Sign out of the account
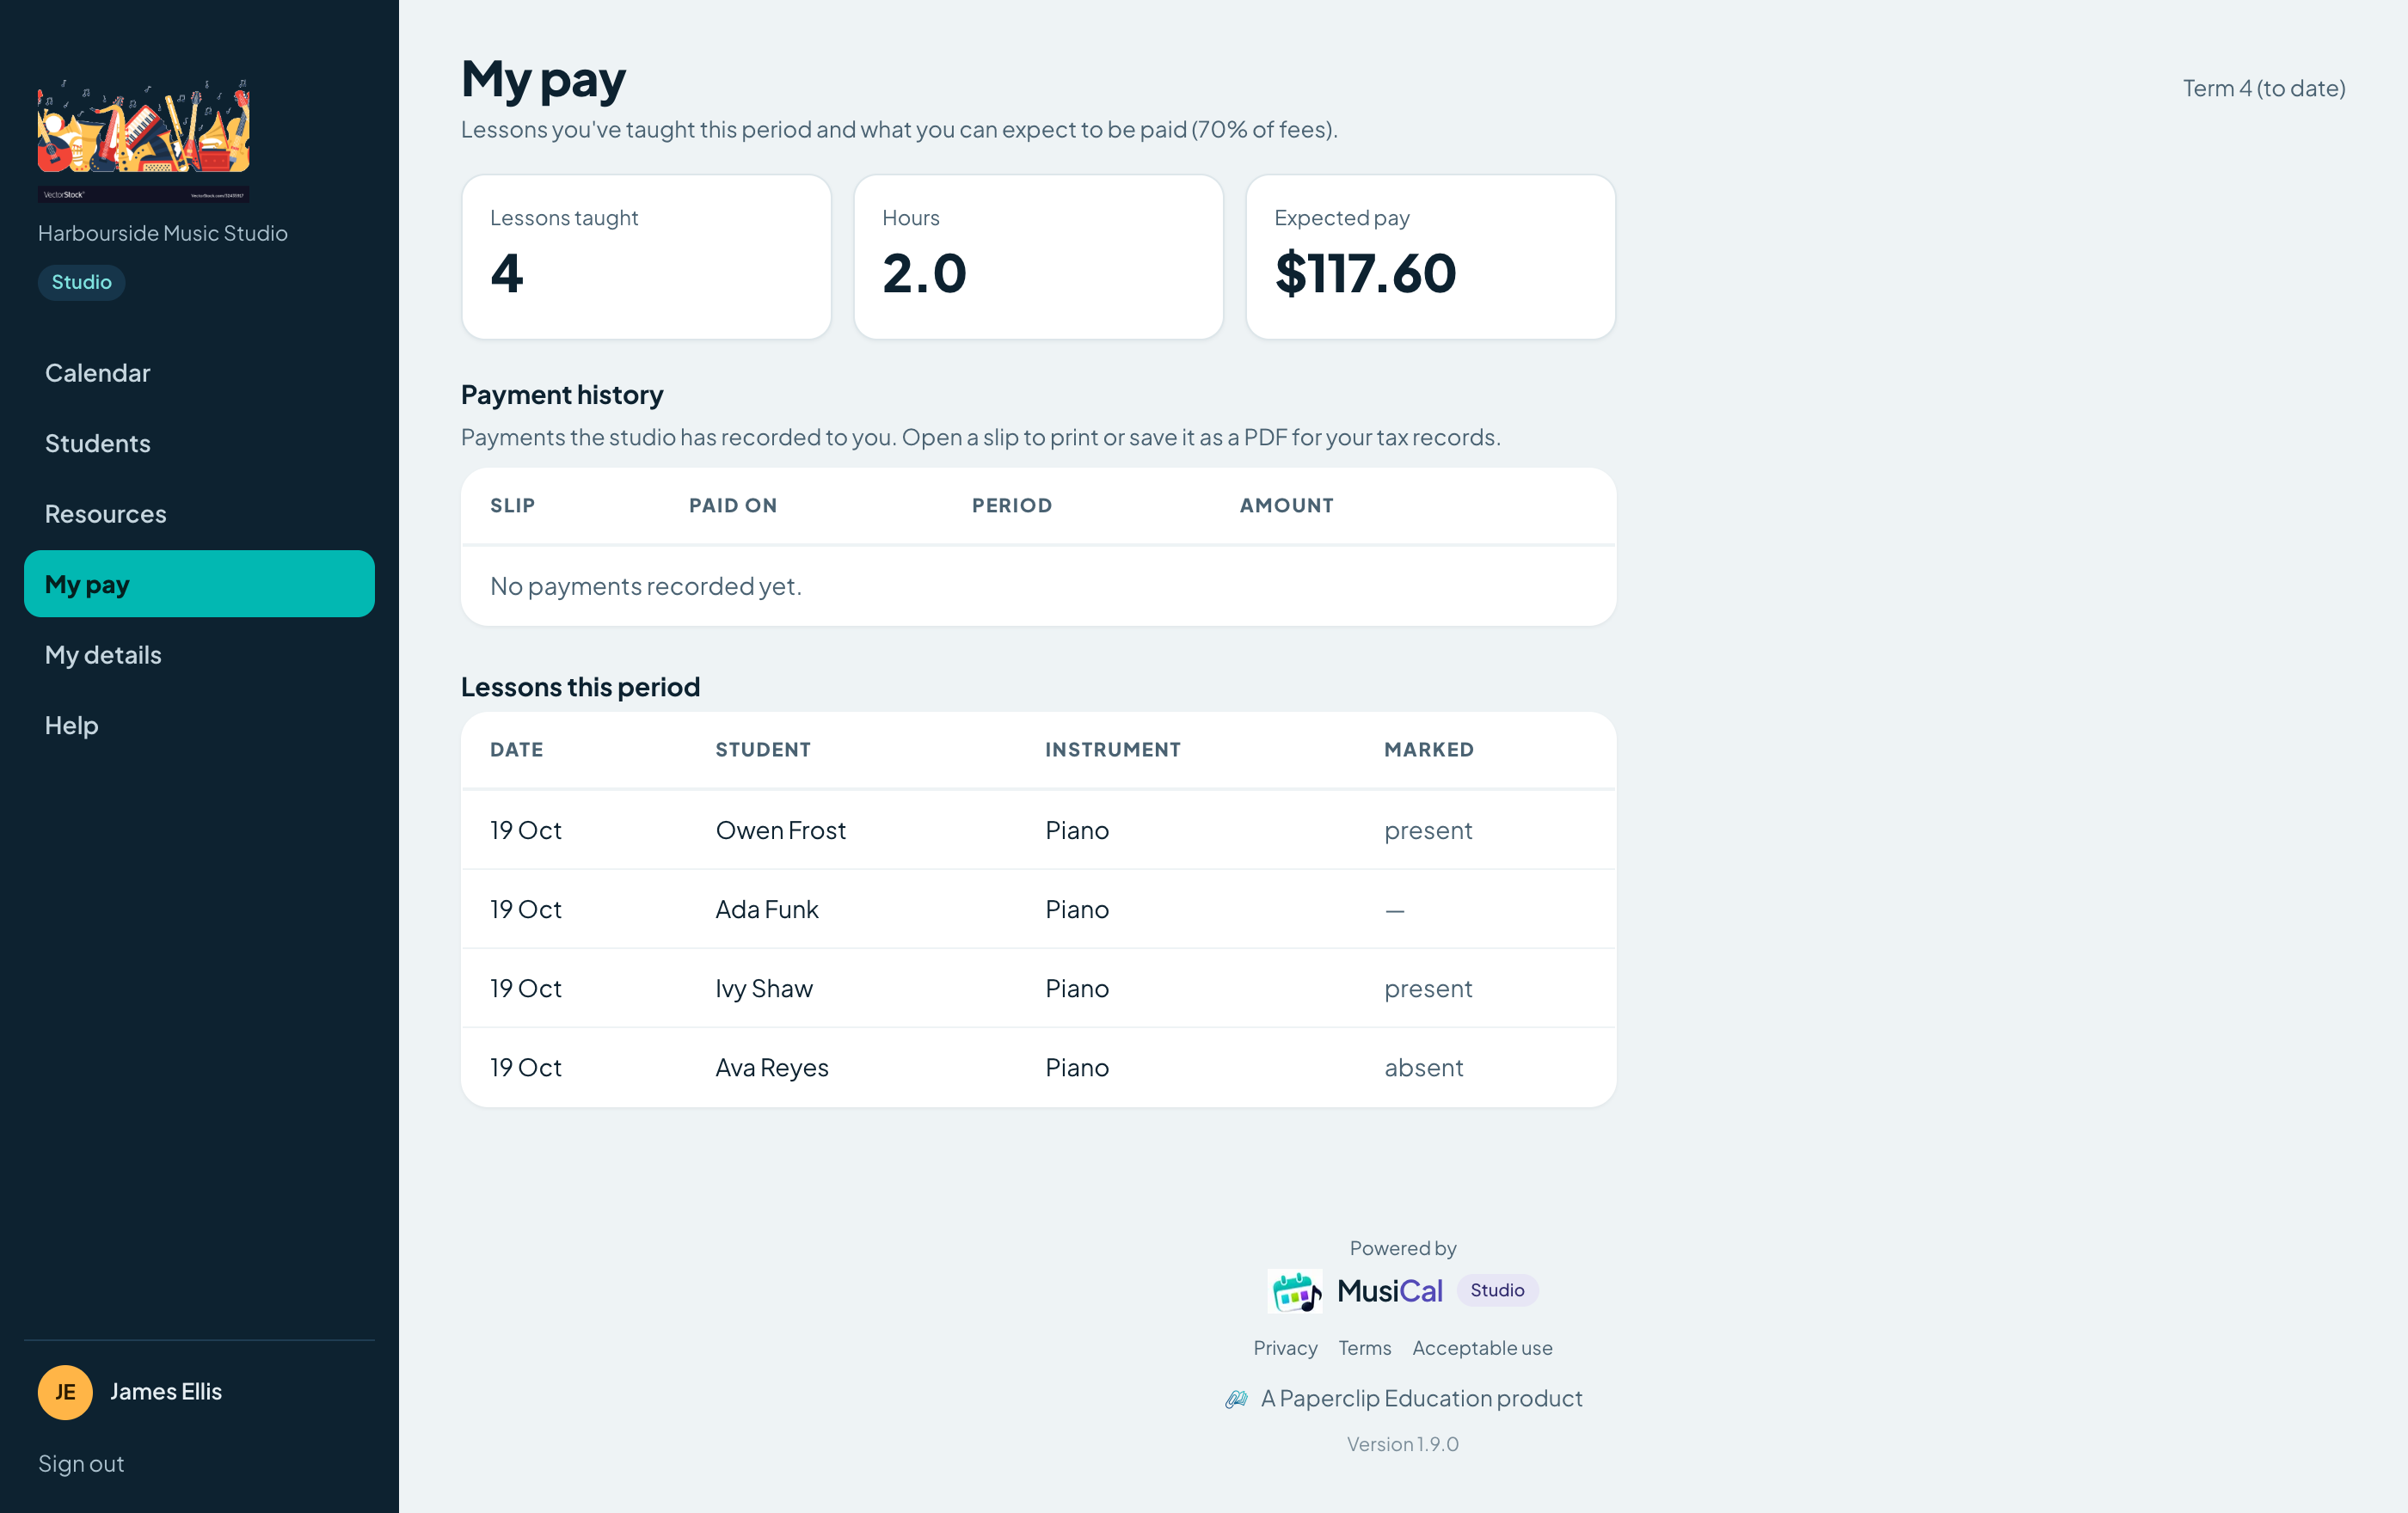This screenshot has height=1513, width=2408. pyautogui.click(x=81, y=1464)
